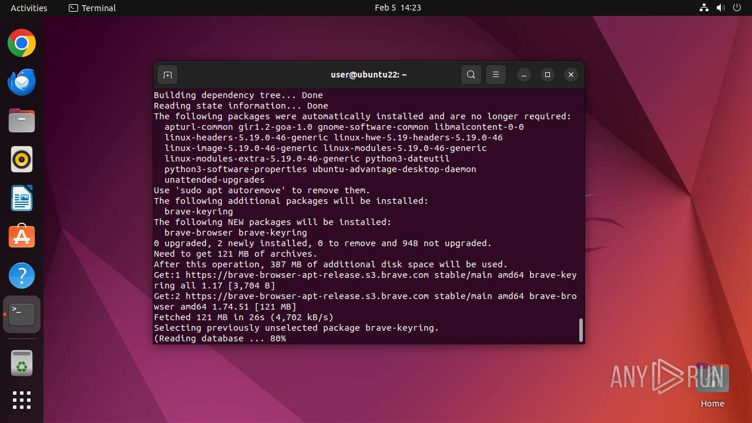Click the volume speaker icon in top bar

pyautogui.click(x=721, y=8)
